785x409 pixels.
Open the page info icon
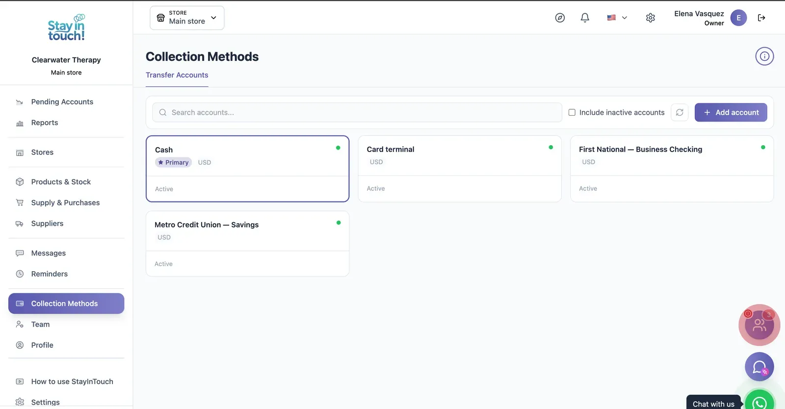pyautogui.click(x=764, y=56)
